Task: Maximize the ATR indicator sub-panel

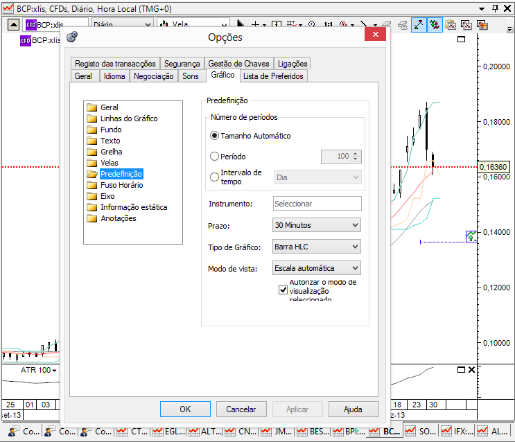Action: 461,370
